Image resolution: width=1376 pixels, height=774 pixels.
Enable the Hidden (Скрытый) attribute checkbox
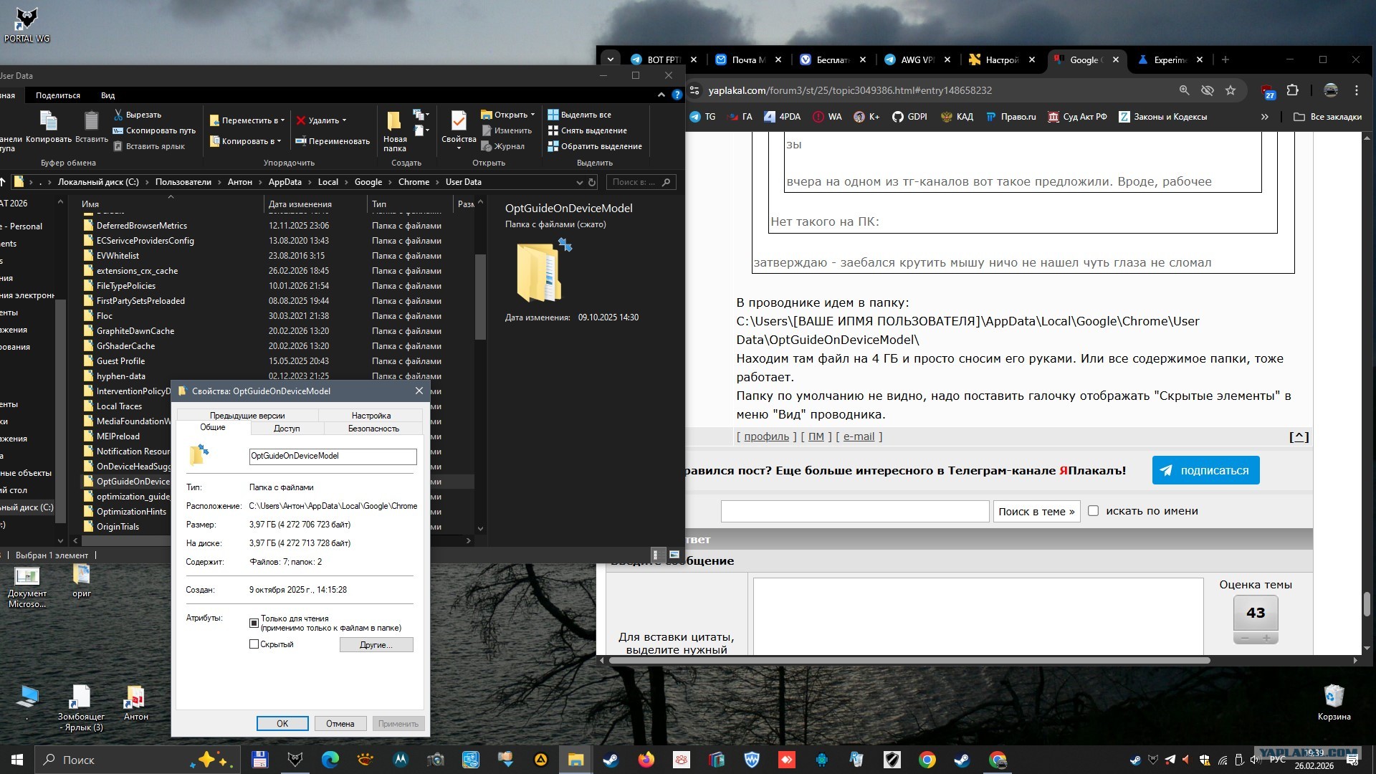coord(254,644)
